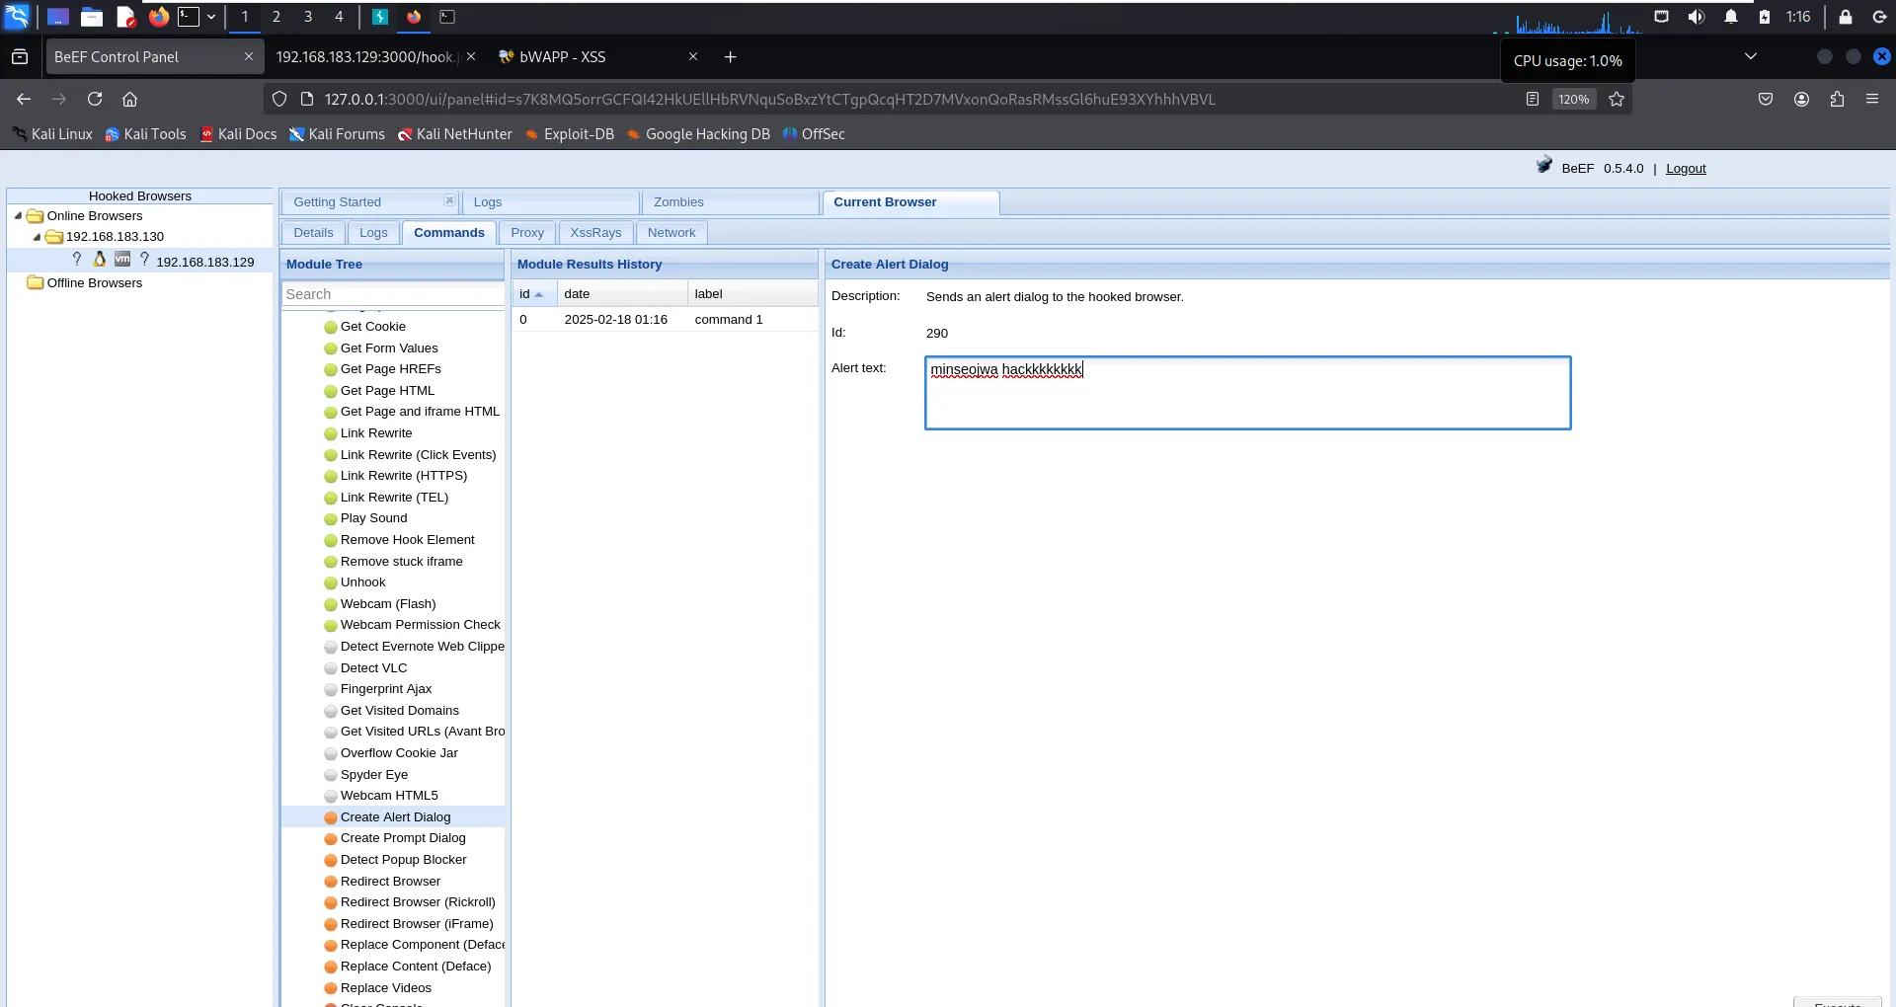
Task: Click the module tree Search field
Action: (393, 294)
